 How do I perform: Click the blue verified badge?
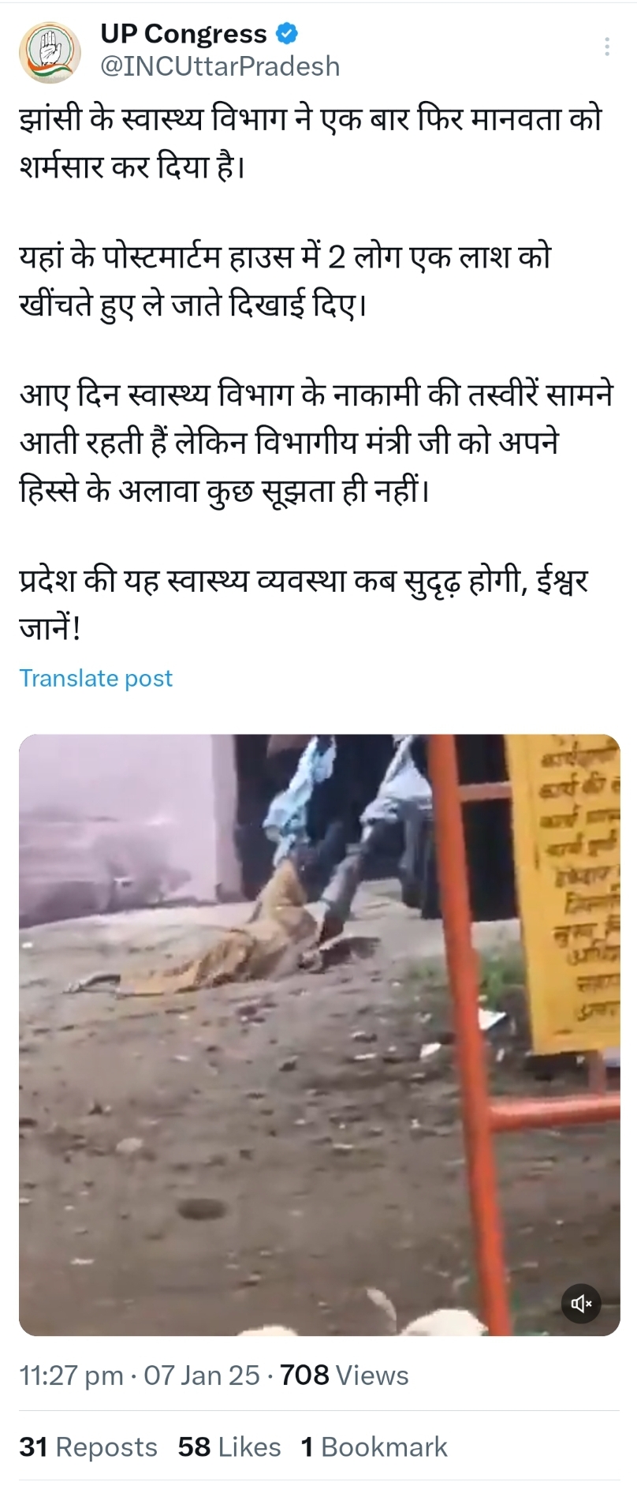point(286,34)
